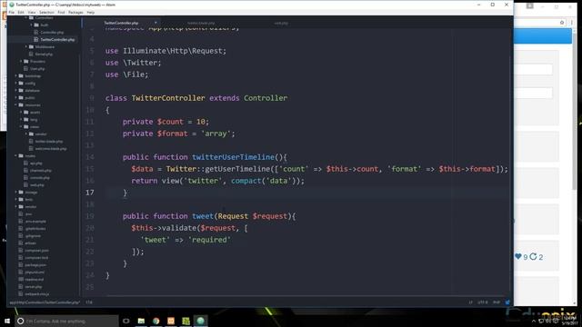Click the Auth folder icon

36,25
